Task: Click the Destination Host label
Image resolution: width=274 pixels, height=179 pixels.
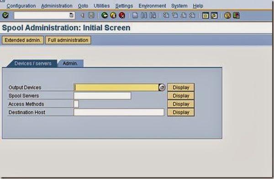Action: tap(27, 112)
